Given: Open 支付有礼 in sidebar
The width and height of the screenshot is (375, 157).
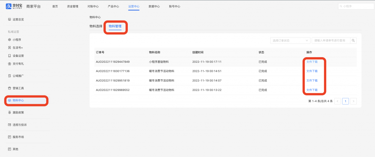Looking at the screenshot, I should 18,64.
